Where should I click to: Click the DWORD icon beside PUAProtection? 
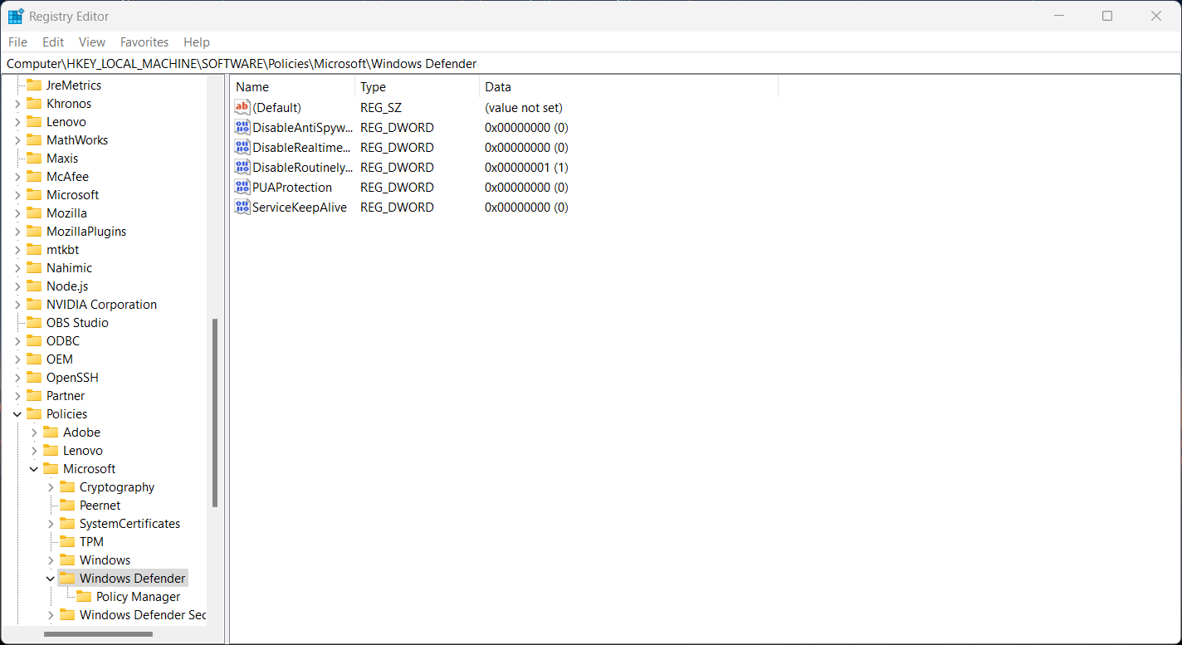242,187
